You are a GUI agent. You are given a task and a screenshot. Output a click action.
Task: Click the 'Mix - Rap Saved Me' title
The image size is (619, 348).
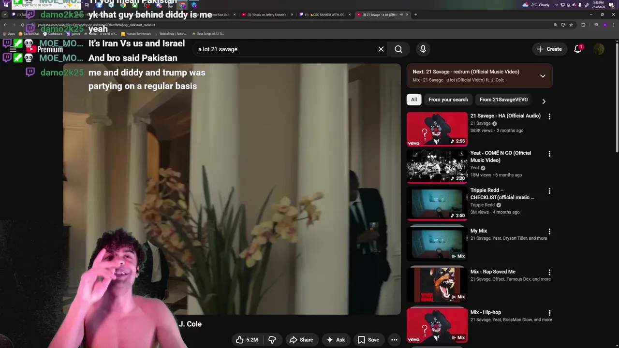pyautogui.click(x=493, y=272)
